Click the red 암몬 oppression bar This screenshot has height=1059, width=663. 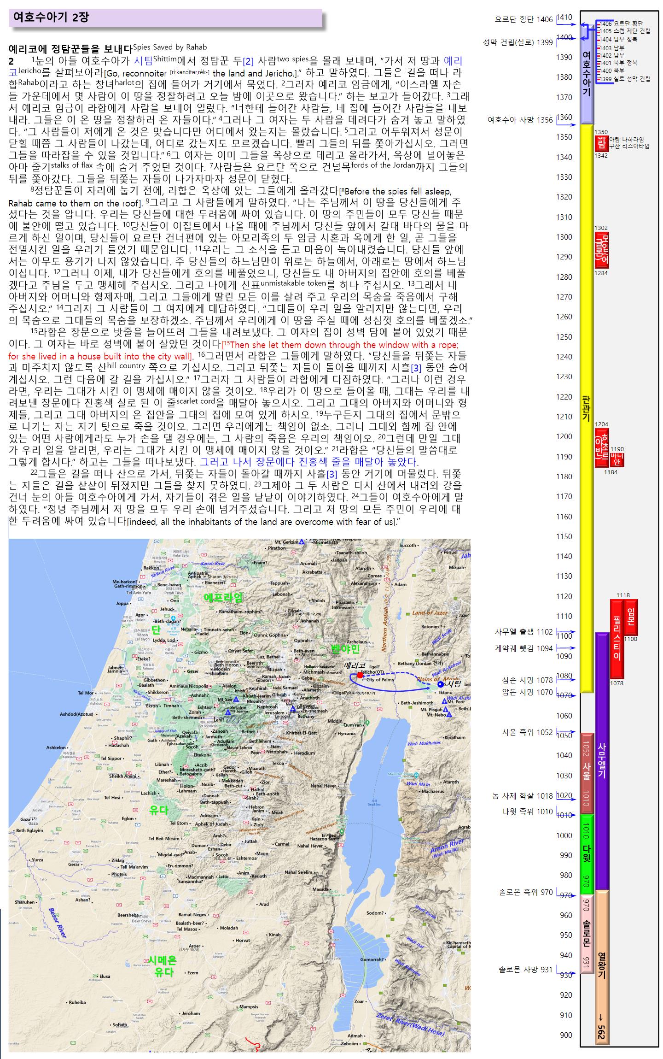(x=631, y=617)
